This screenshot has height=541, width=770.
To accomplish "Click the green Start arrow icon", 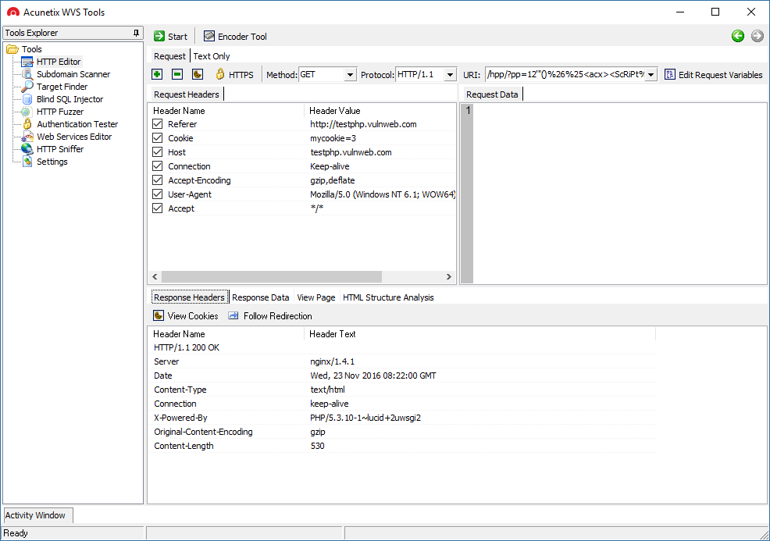I will coord(159,37).
